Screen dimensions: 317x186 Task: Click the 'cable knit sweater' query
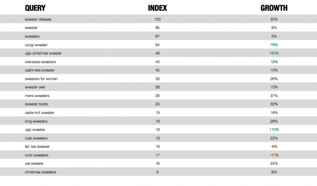coord(39,113)
